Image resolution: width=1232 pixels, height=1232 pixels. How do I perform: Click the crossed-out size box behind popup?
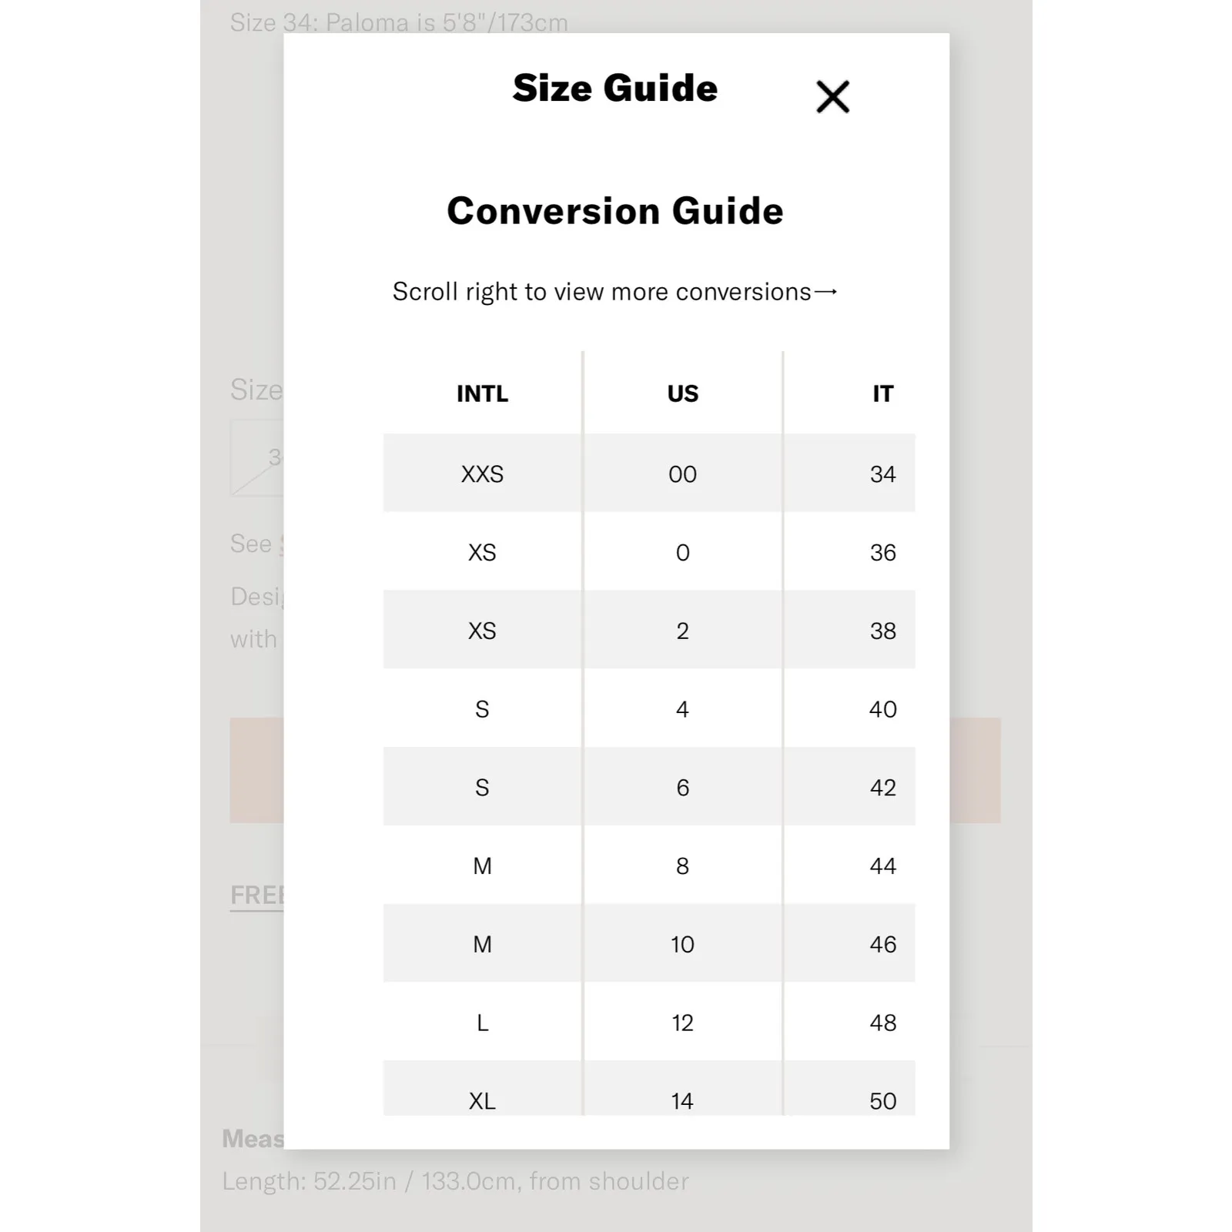257,459
